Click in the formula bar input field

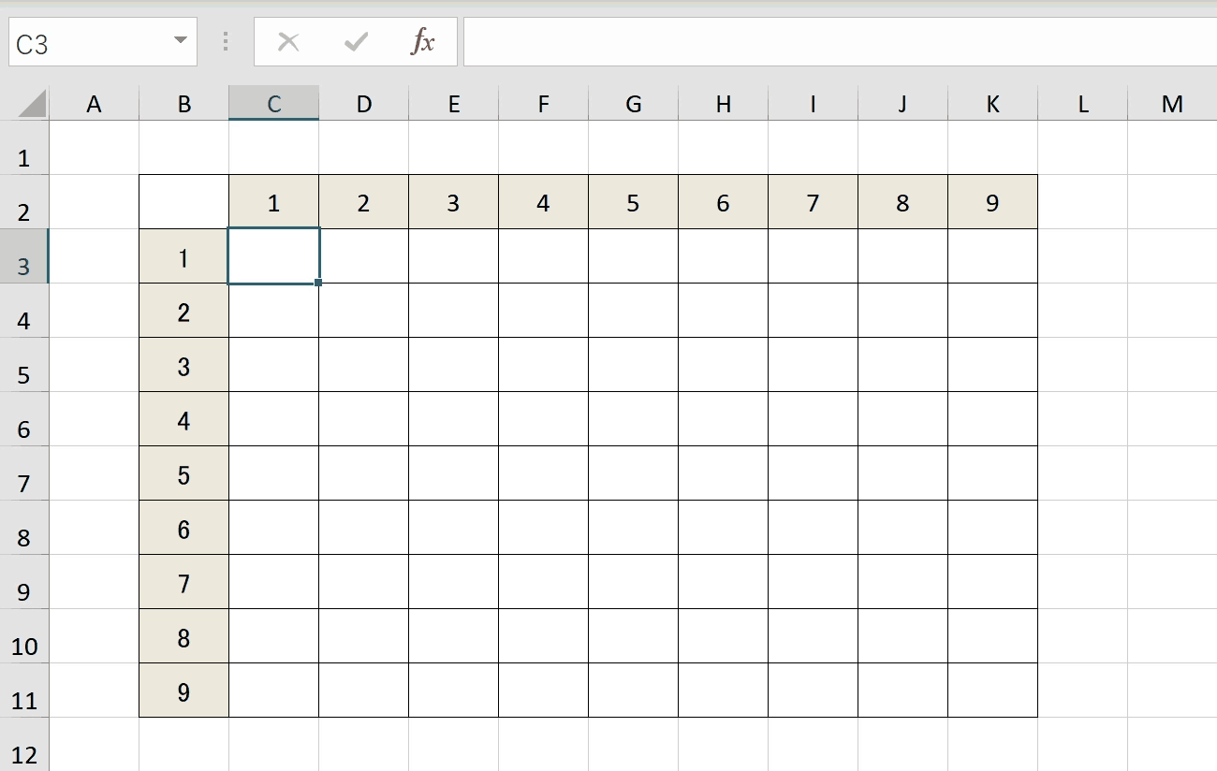click(x=833, y=42)
